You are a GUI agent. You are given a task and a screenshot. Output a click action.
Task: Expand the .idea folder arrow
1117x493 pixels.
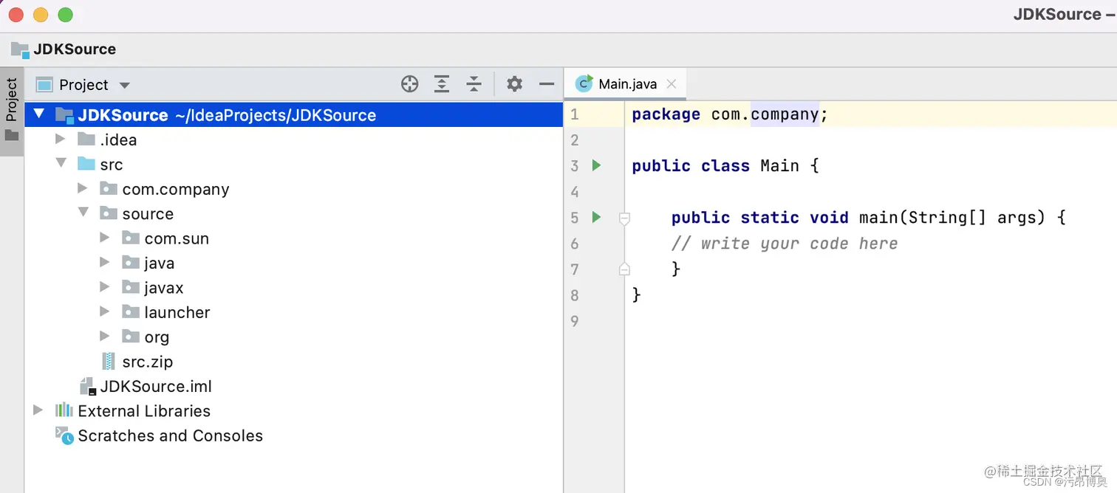click(61, 139)
